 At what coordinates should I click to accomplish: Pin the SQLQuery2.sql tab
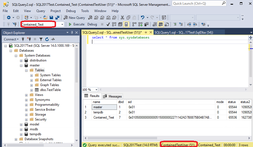pos(146,33)
